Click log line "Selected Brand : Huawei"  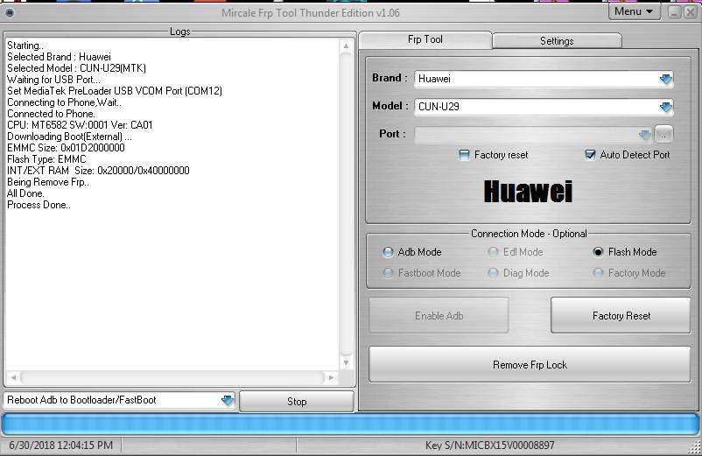[60, 57]
